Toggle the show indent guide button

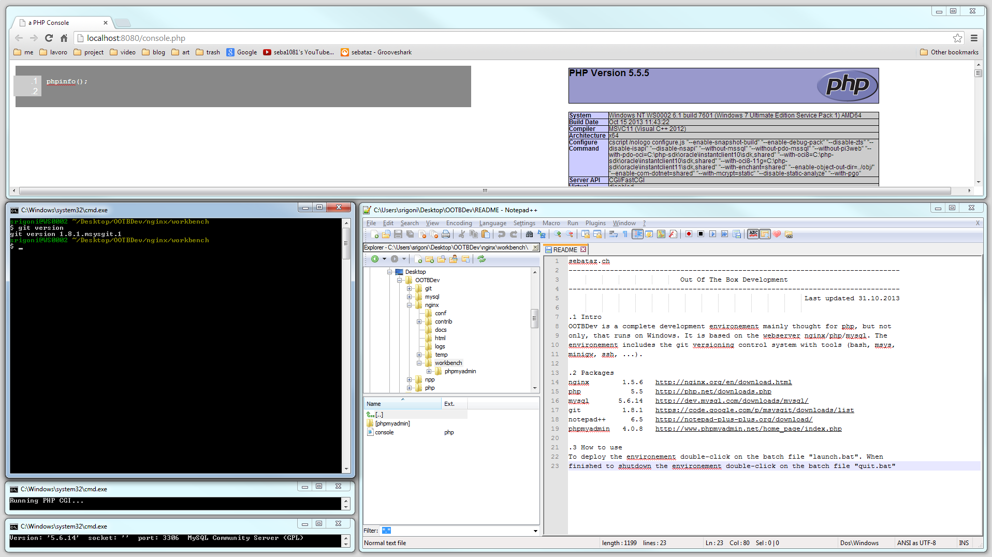click(x=638, y=234)
